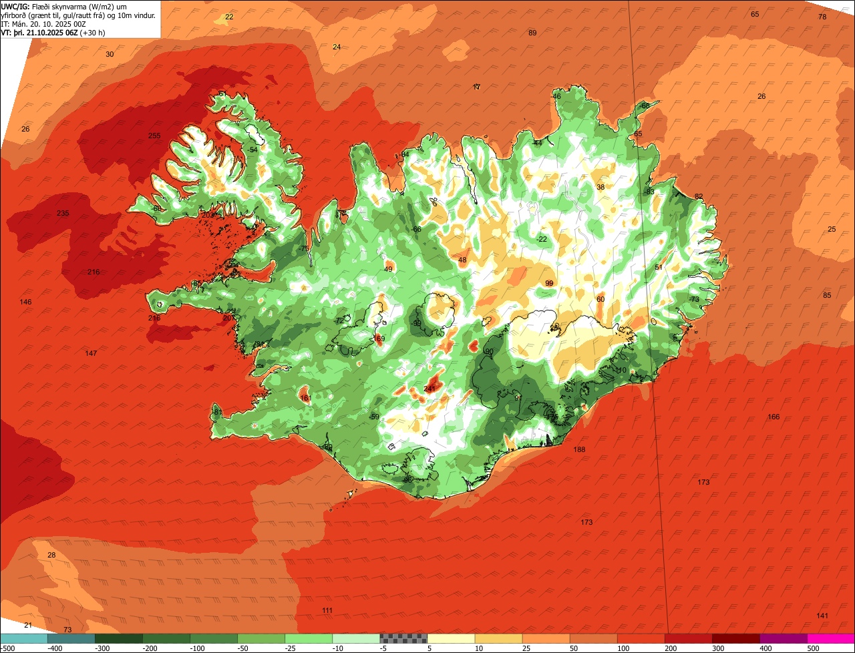The image size is (855, 653).
Task: Pick the red 200 to 300 legend swatch
Action: (688, 638)
